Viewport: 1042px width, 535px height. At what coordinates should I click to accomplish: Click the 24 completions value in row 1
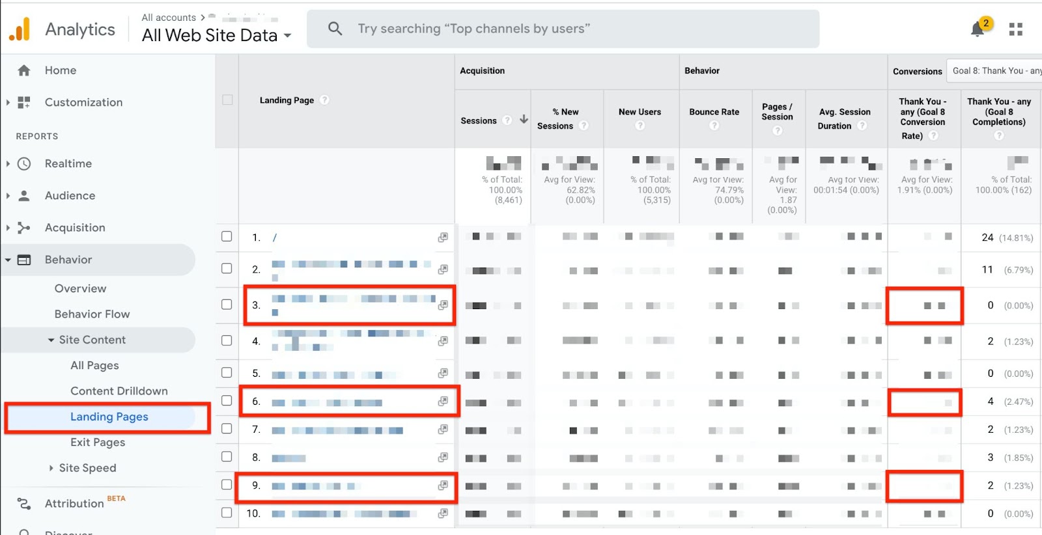[x=987, y=238]
